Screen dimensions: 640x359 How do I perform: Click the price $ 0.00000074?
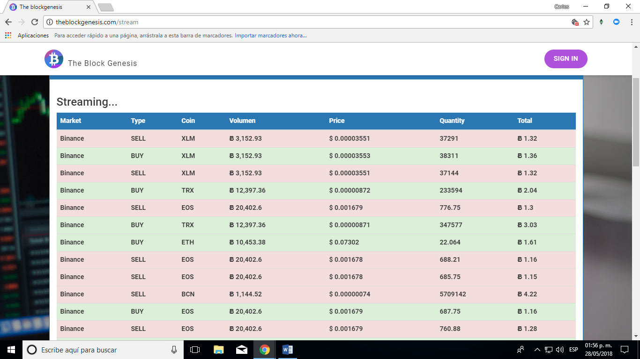click(x=350, y=294)
